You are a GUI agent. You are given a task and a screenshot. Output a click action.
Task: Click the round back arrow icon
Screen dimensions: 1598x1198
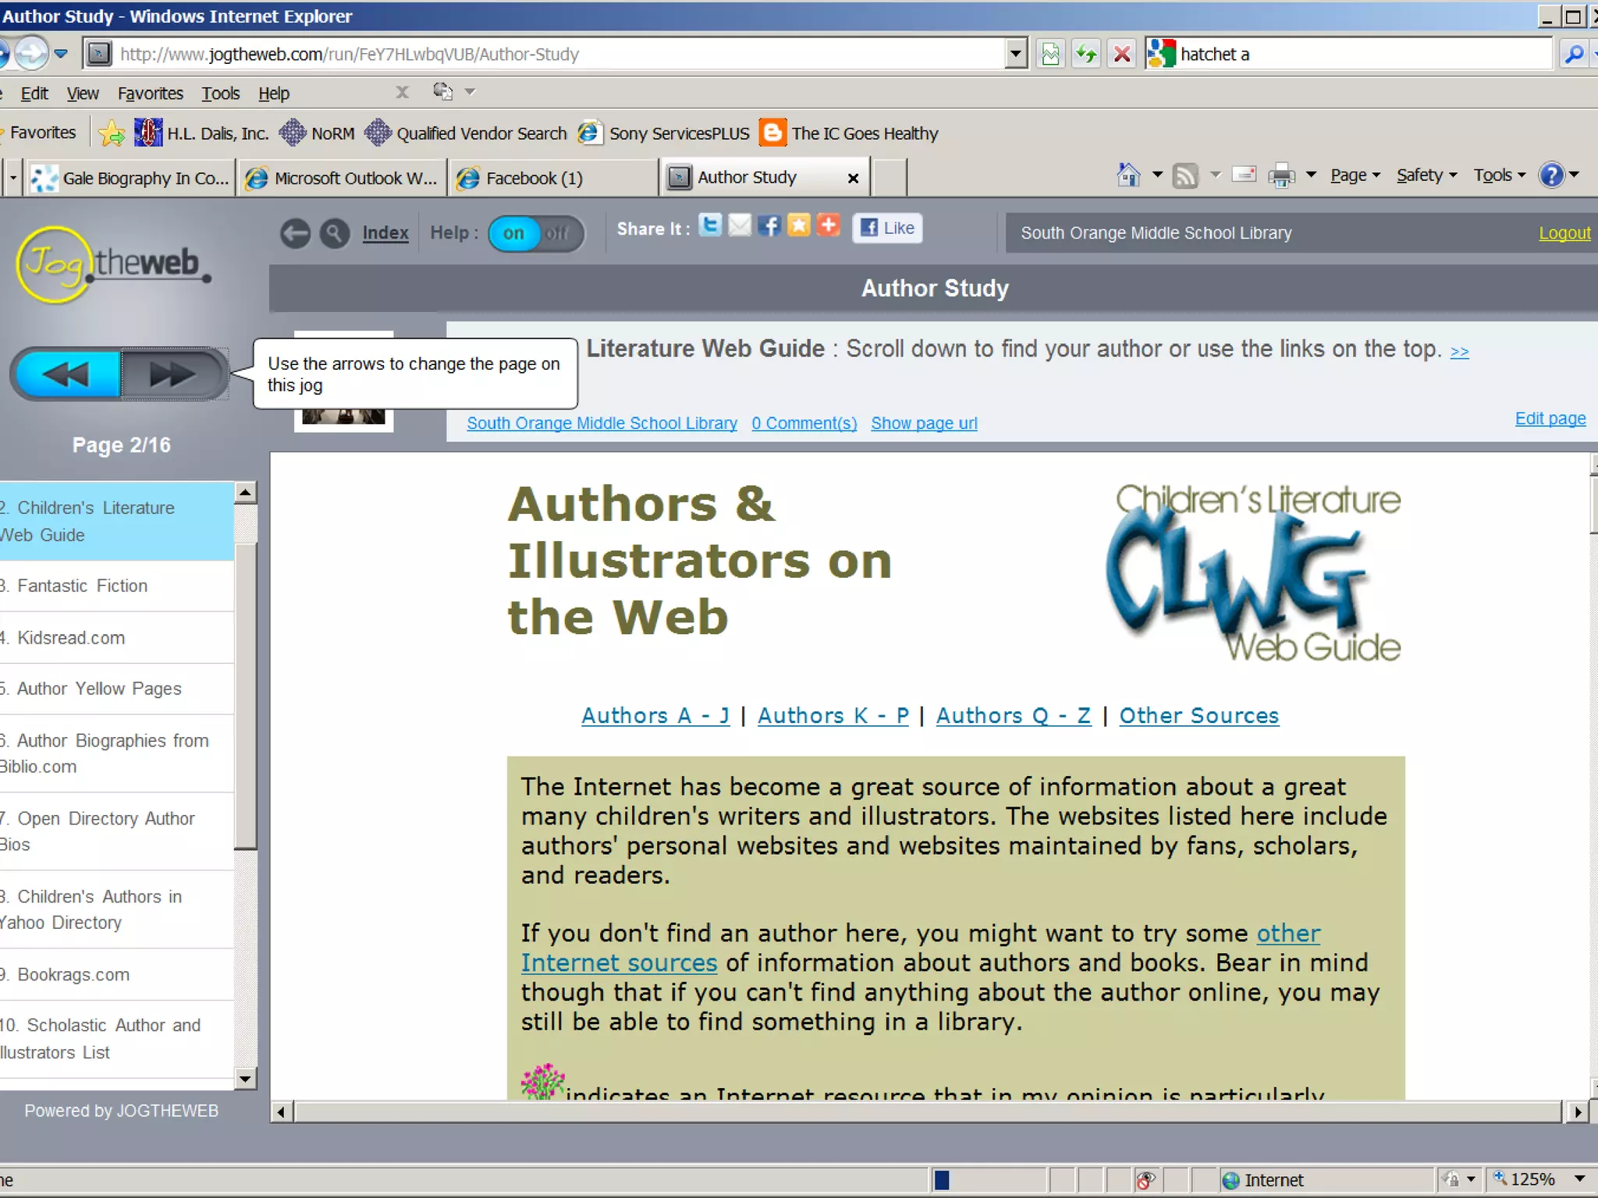295,233
